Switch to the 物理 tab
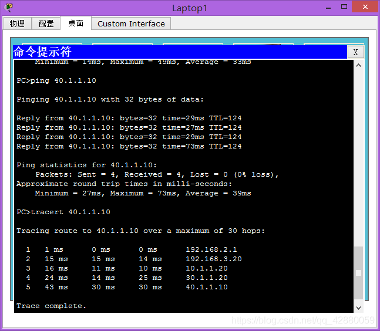380x331 pixels. [17, 23]
